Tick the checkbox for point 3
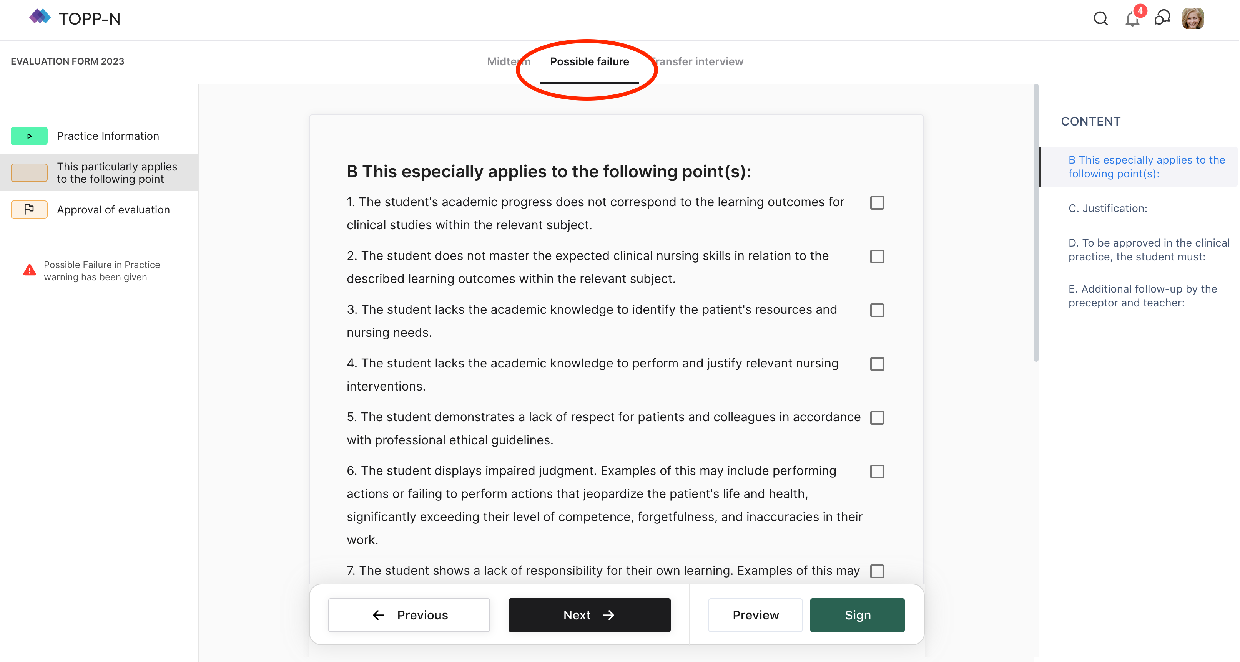The width and height of the screenshot is (1240, 662). pos(876,311)
